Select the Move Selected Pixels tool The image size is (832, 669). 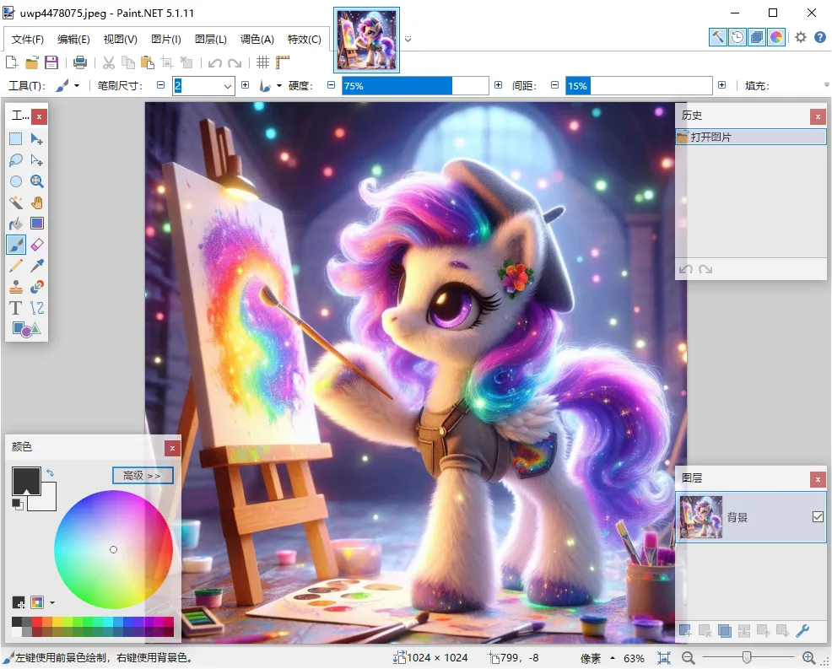[36, 139]
